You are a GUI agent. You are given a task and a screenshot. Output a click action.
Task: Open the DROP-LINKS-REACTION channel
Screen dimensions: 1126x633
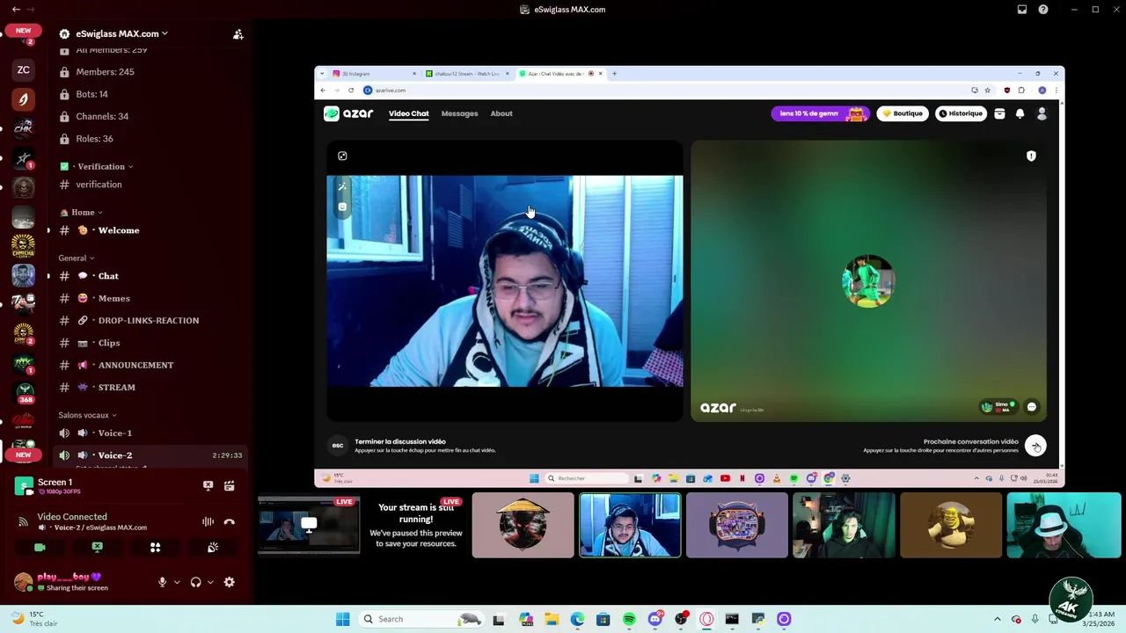150,320
